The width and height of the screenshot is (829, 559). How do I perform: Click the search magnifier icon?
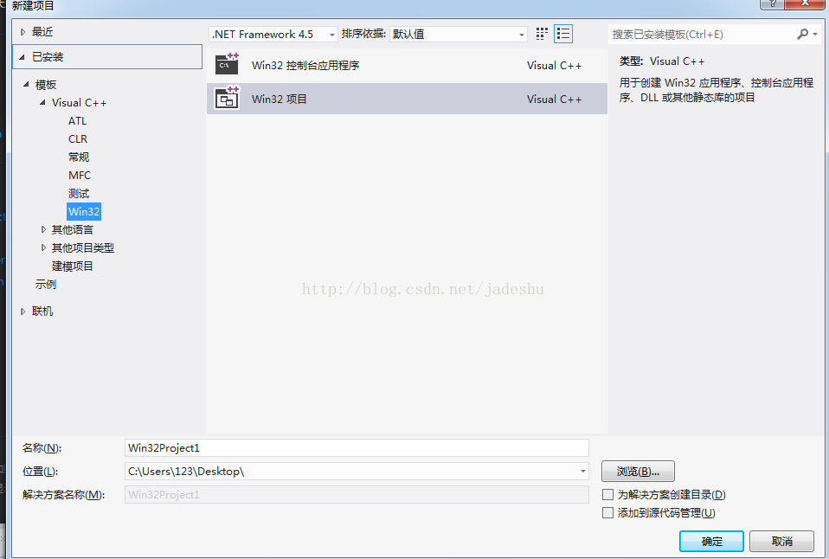[802, 35]
